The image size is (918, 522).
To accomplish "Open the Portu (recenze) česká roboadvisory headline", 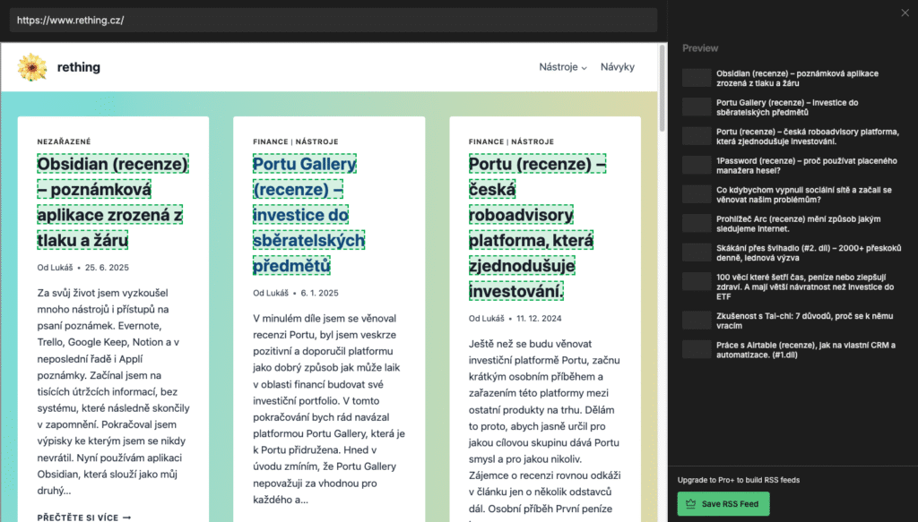I will pyautogui.click(x=537, y=227).
